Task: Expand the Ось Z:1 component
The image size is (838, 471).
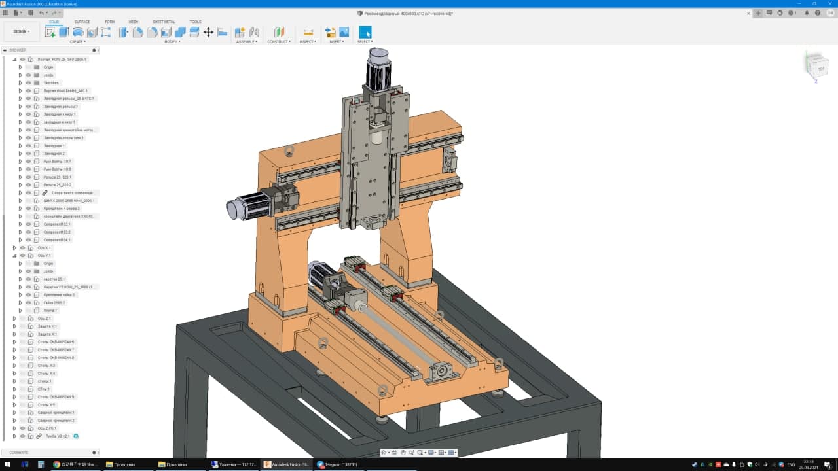Action: [14, 319]
